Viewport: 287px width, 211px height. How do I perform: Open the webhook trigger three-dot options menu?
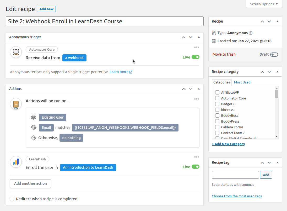click(x=197, y=47)
